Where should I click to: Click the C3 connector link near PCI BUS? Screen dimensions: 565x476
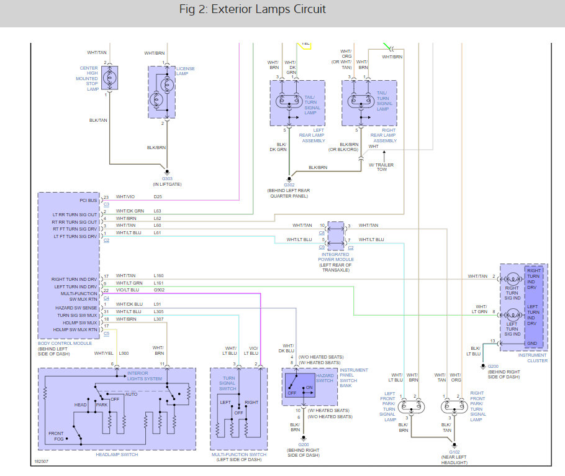(106, 204)
